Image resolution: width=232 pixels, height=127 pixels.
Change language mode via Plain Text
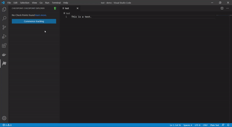[215, 125]
